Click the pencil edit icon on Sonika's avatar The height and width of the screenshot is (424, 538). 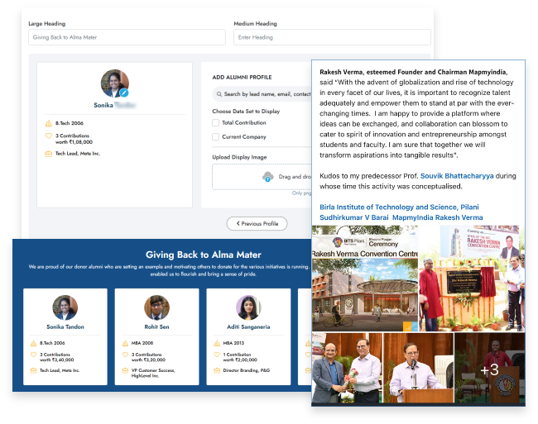tap(124, 94)
